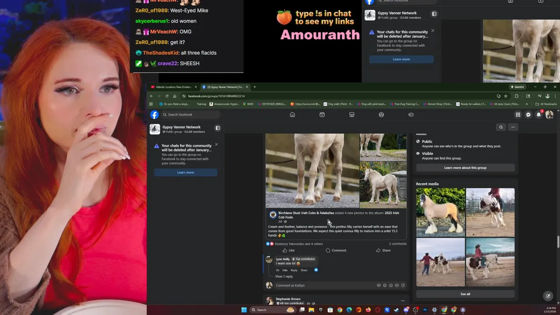Click Comment button on Birchlane Stud post
560x315 pixels.
[336, 250]
